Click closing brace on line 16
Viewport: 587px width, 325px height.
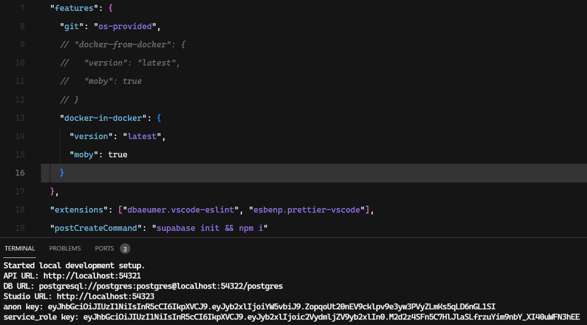click(x=62, y=173)
